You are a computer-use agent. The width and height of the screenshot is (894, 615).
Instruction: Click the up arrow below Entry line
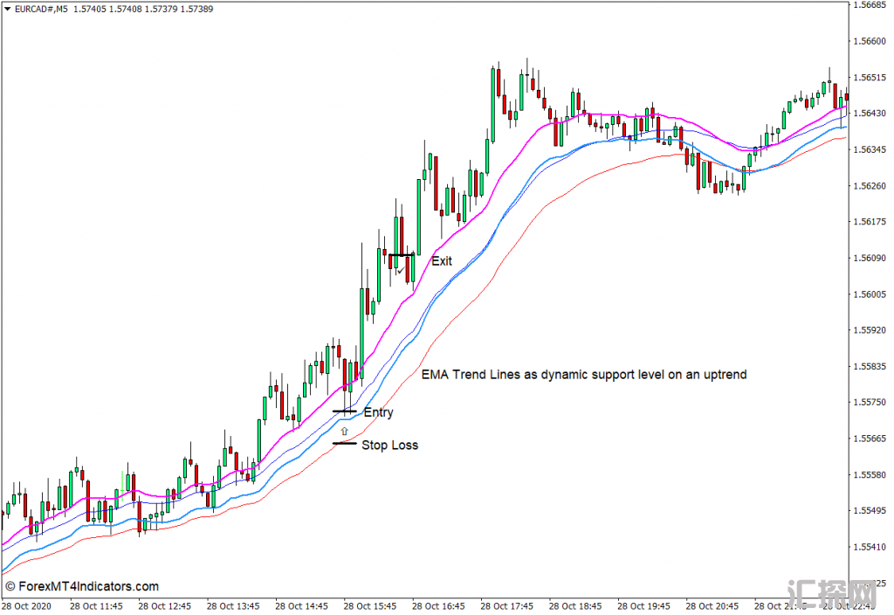[344, 431]
